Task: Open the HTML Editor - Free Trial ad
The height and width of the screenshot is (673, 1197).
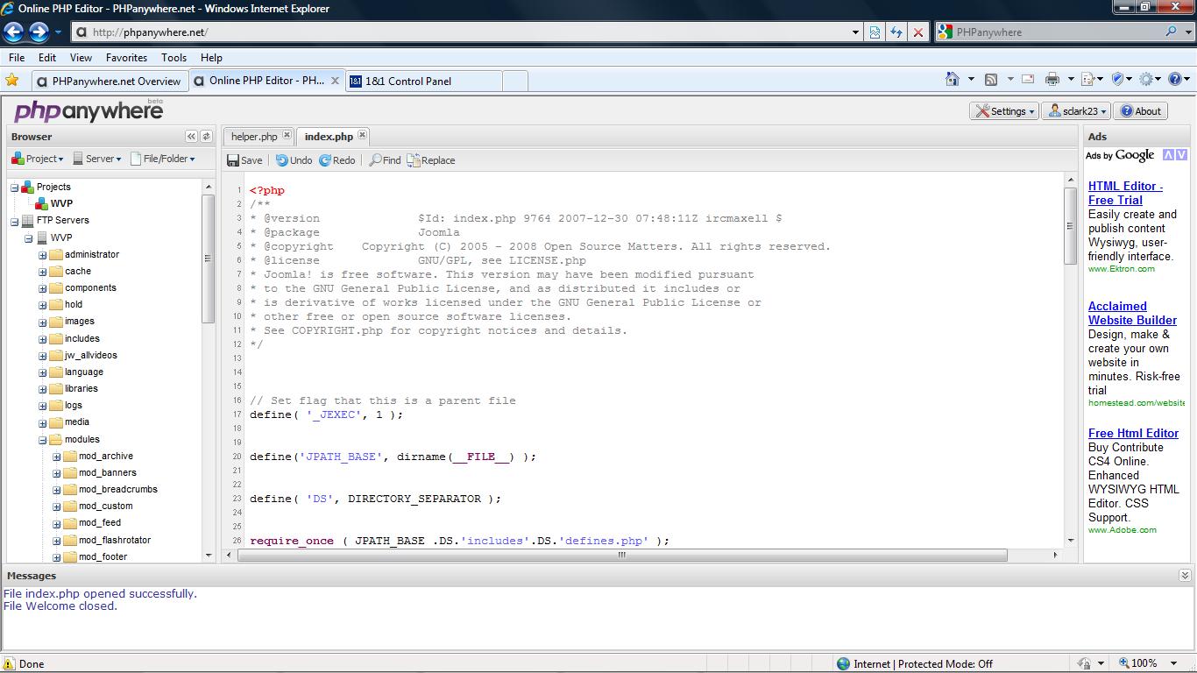Action: [1125, 193]
